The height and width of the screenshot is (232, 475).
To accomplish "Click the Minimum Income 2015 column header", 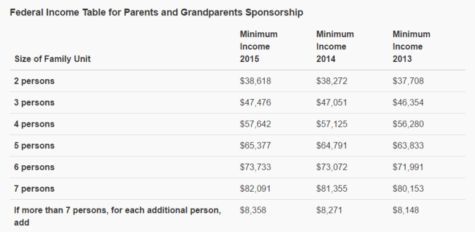I will coord(259,46).
